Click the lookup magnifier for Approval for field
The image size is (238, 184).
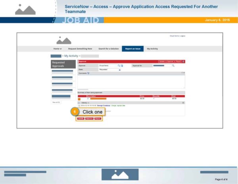(173, 65)
